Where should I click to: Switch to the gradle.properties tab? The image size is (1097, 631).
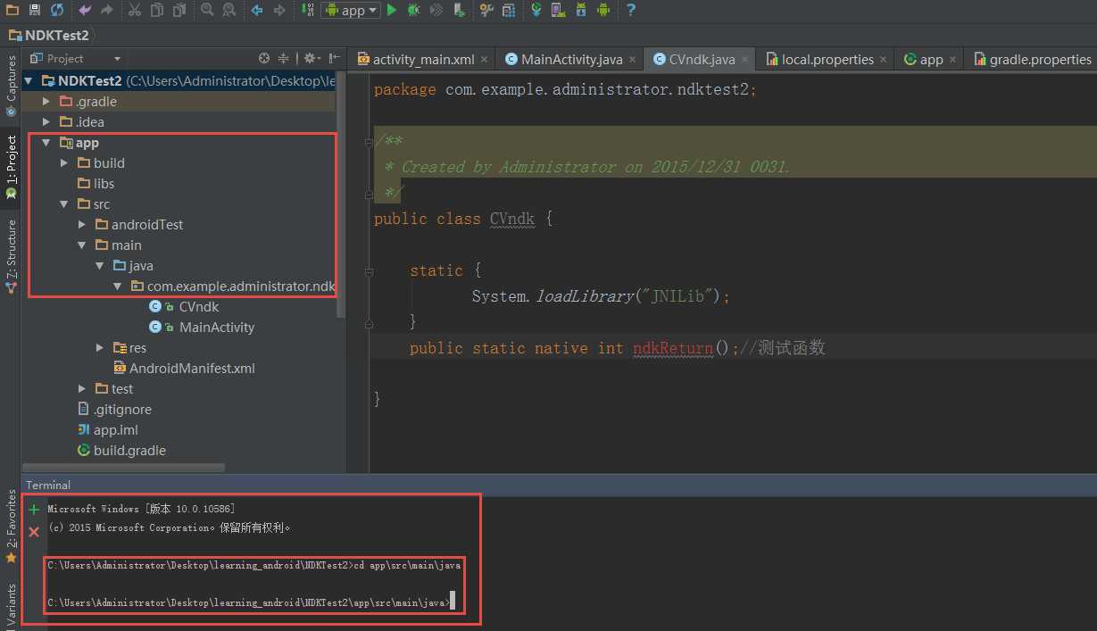[1032, 59]
